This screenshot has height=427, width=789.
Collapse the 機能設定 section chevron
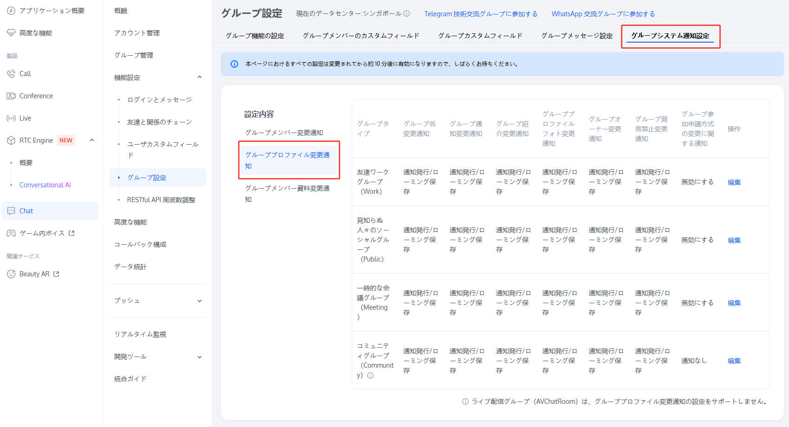click(x=200, y=77)
